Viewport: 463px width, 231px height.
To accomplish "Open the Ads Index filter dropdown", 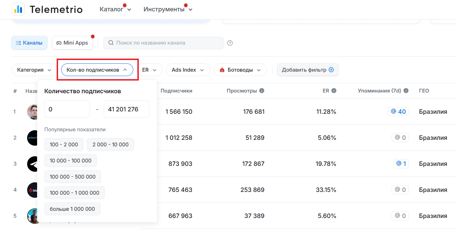I will click(x=188, y=70).
